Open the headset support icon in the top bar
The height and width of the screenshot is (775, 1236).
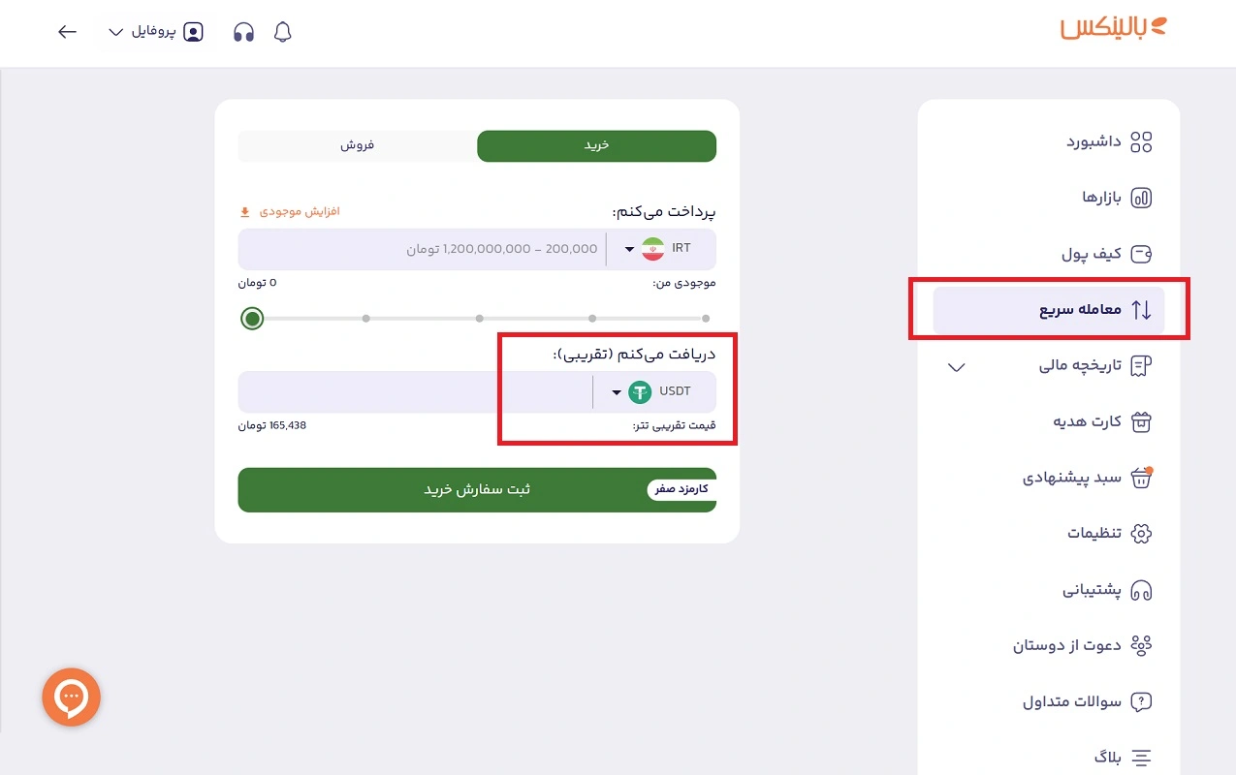[x=243, y=31]
